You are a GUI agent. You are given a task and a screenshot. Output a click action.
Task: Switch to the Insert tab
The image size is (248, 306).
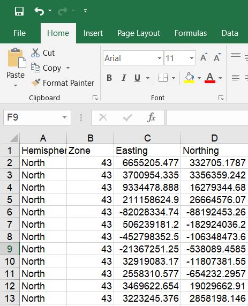pyautogui.click(x=93, y=33)
